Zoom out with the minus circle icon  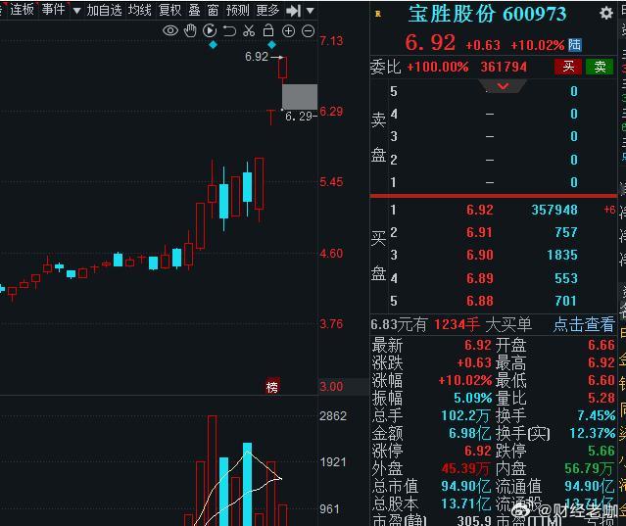(308, 30)
